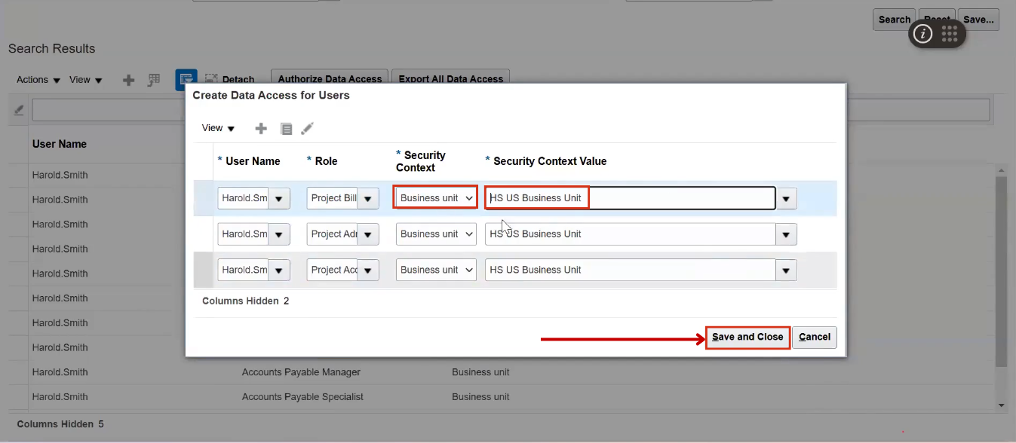Cancel the Create Data Access dialog
This screenshot has width=1016, height=443.
[815, 337]
